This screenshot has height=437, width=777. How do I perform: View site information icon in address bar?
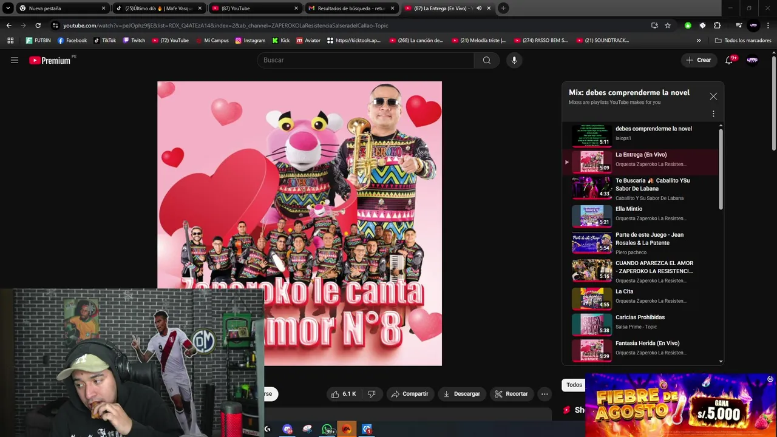(55, 25)
